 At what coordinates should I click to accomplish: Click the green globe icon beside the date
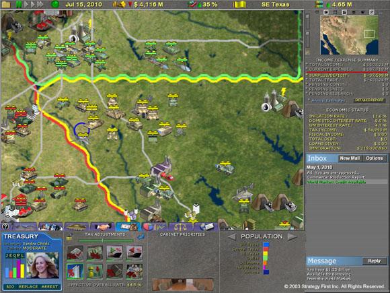(x=55, y=4)
